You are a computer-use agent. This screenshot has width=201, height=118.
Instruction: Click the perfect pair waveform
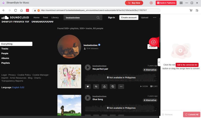121,77
